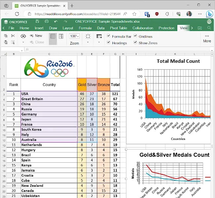Click the New sheet view button
215x198 pixels.
tap(36, 36)
